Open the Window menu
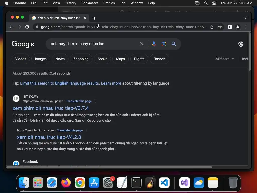Screen dimensions: 257x193 coord(137,3)
